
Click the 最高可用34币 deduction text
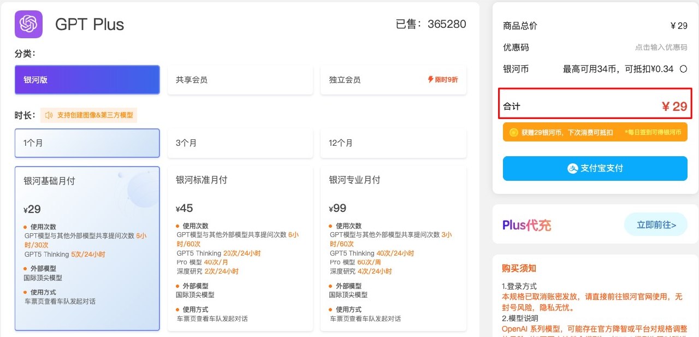point(619,69)
